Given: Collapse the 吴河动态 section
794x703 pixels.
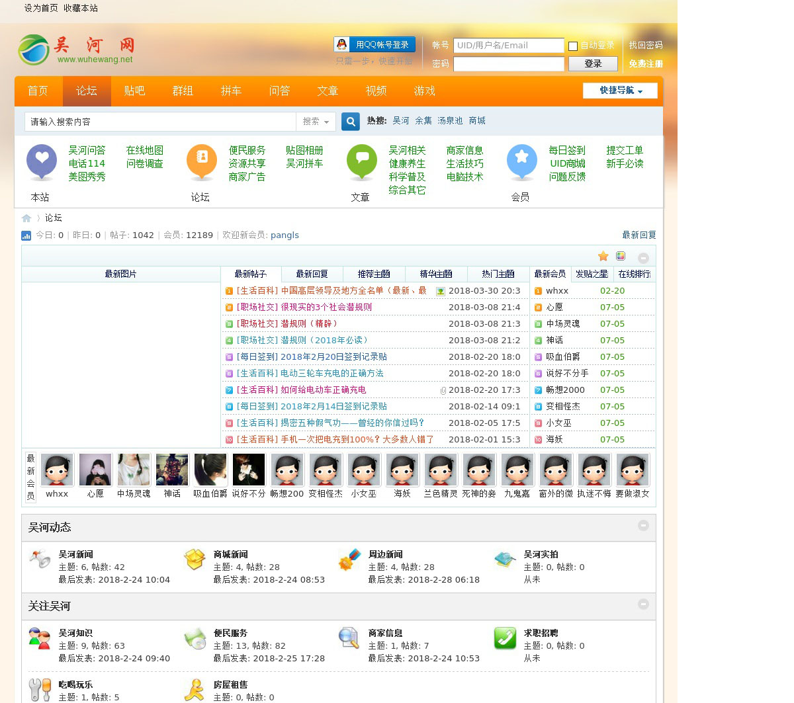Looking at the screenshot, I should [x=643, y=526].
